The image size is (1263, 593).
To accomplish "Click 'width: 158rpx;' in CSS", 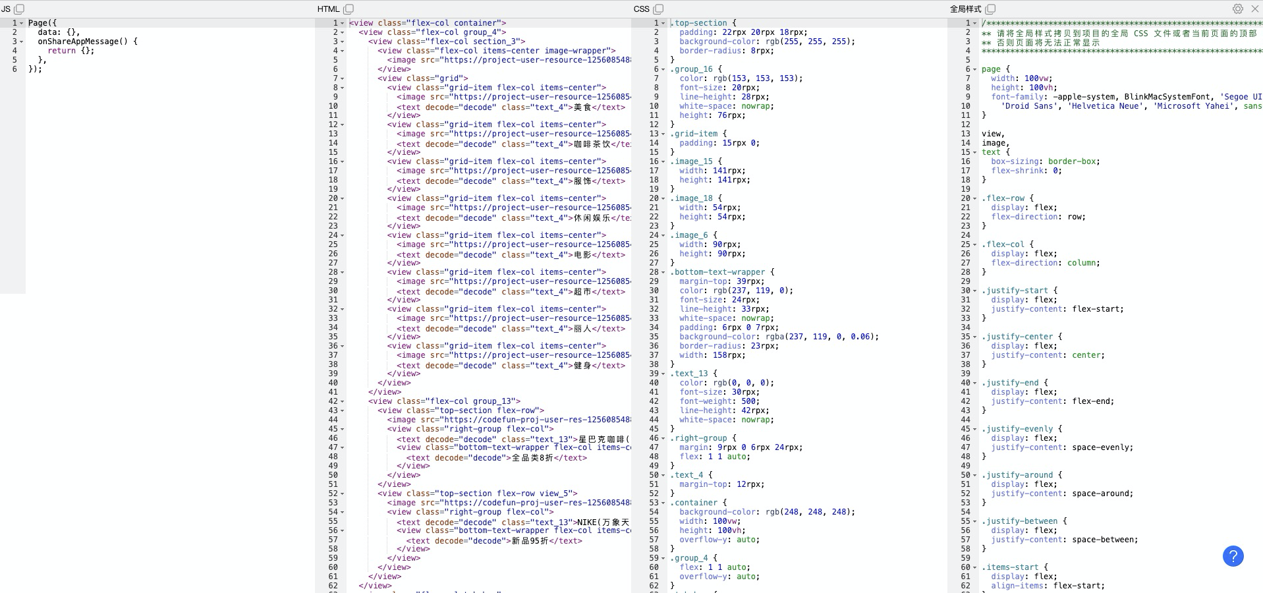I will pyautogui.click(x=713, y=355).
